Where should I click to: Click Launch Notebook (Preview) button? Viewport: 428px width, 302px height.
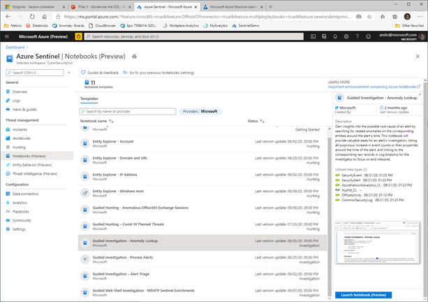pyautogui.click(x=363, y=295)
